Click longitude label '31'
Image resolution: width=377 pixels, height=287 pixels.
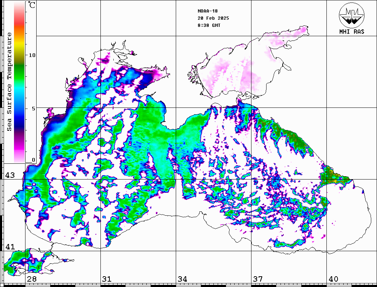point(107,279)
